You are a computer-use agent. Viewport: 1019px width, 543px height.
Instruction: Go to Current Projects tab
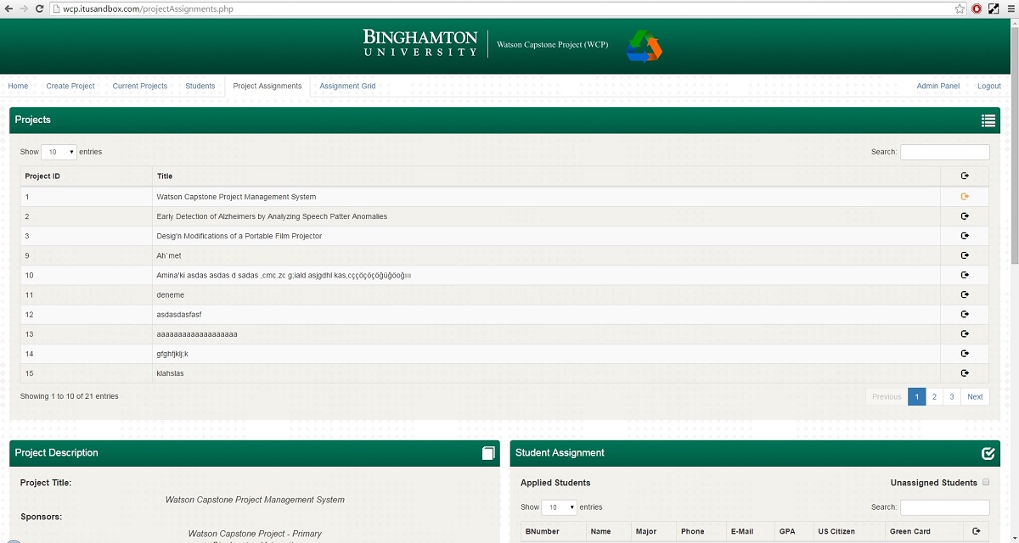[140, 86]
